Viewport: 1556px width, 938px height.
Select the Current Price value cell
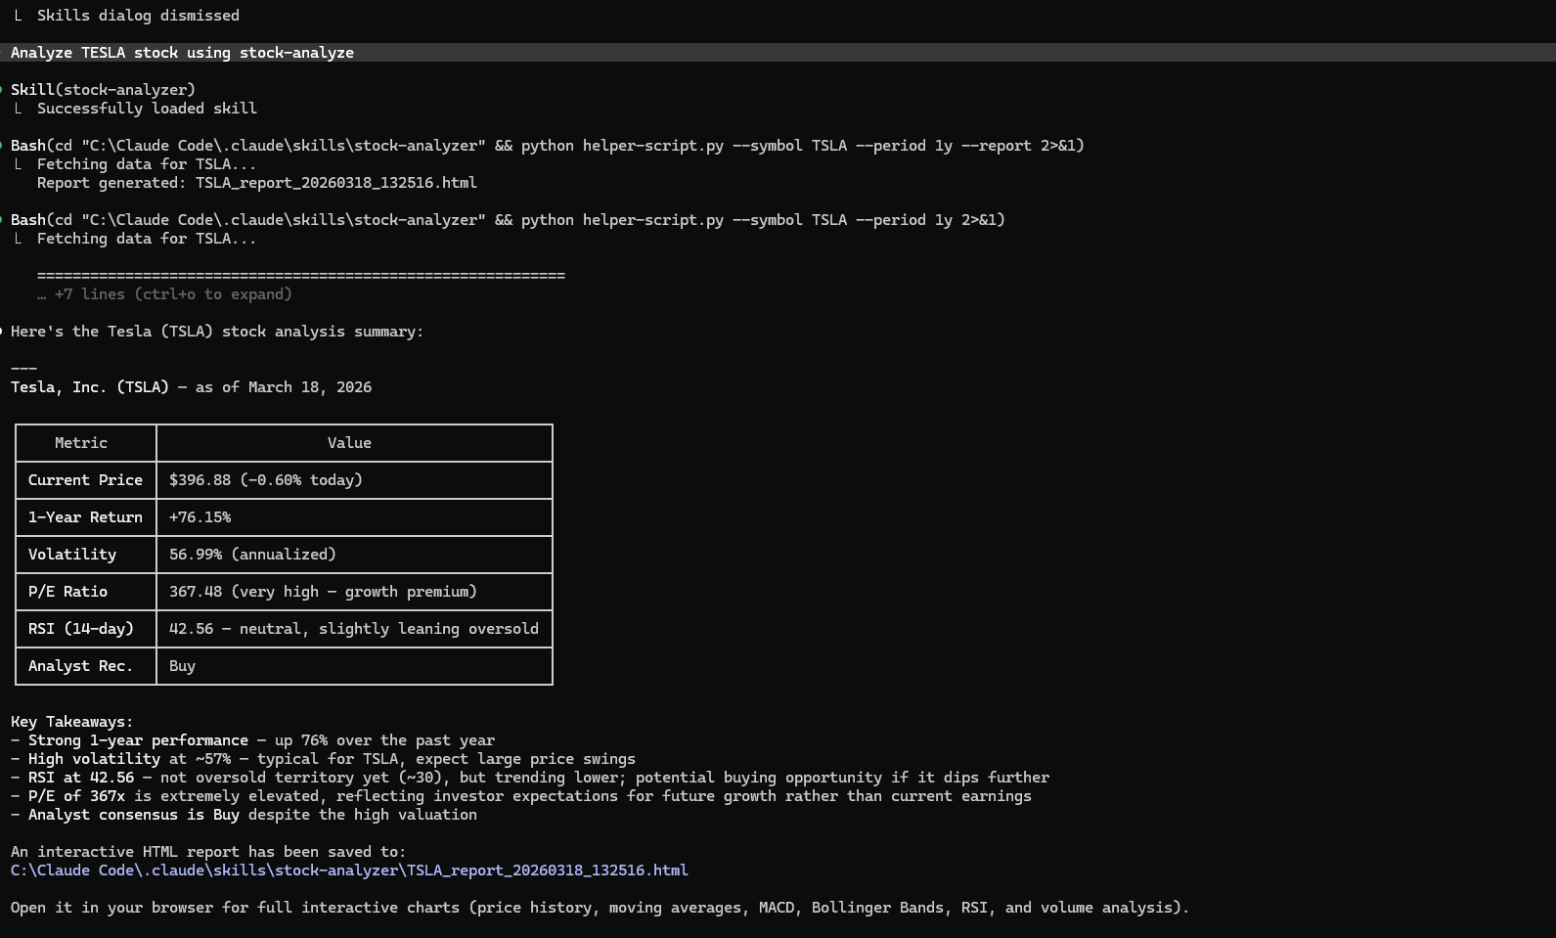click(265, 480)
